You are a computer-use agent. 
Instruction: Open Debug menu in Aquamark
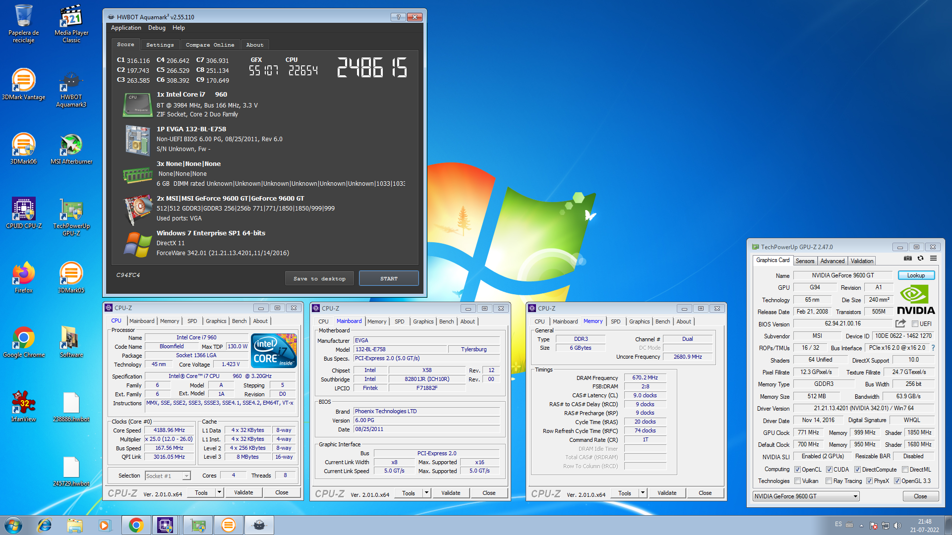pos(157,28)
